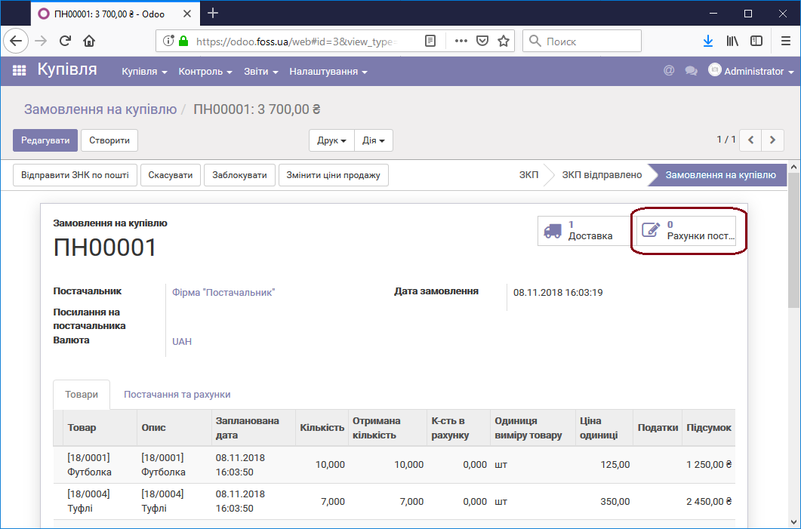
Task: Toggle the browser sidebar
Action: 756,41
